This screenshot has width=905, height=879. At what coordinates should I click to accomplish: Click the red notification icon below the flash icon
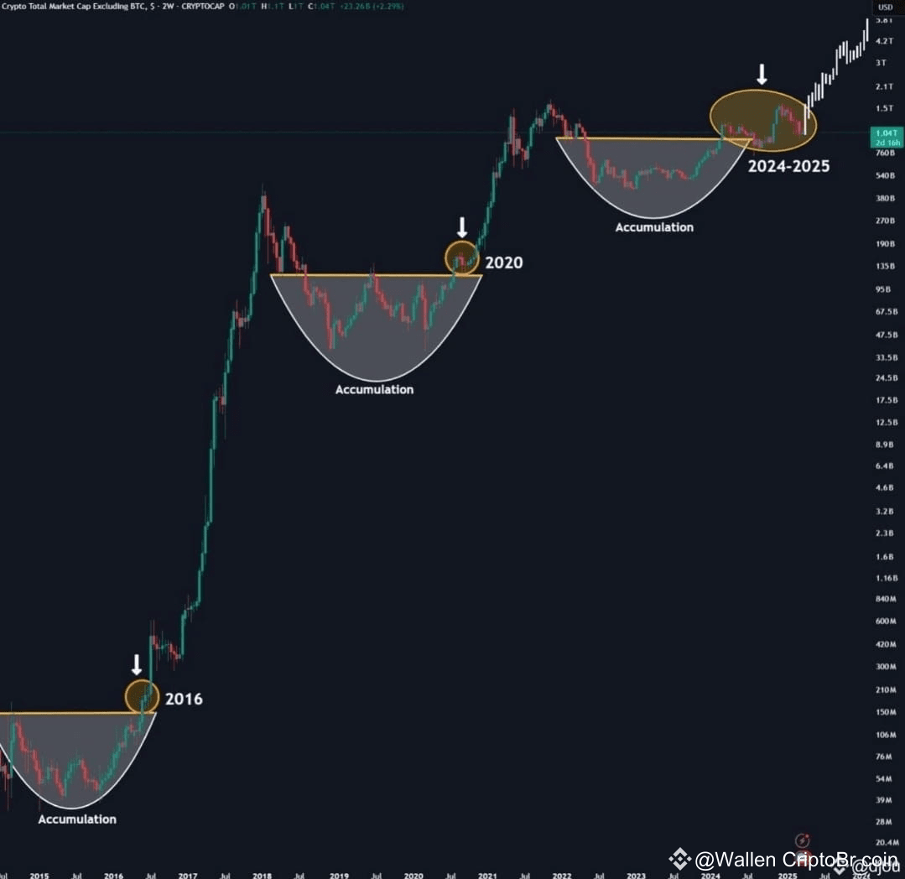click(803, 856)
